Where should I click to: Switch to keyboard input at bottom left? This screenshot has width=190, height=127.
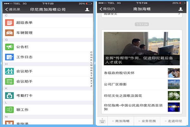coord(102,121)
